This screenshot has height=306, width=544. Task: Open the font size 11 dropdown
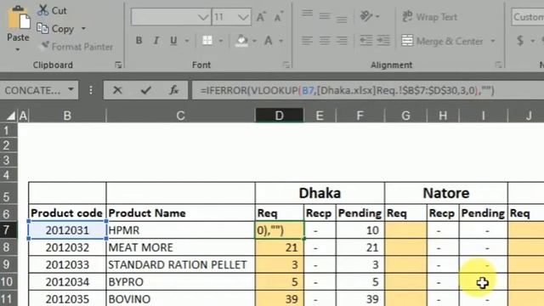(x=244, y=17)
